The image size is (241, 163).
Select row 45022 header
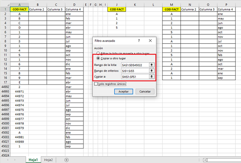pyautogui.click(x=5, y=146)
